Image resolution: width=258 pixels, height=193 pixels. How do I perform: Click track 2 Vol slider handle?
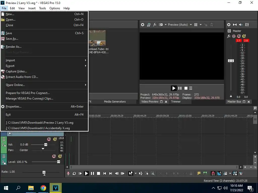coord(46,144)
